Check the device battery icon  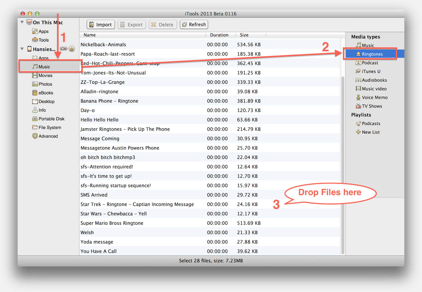[64, 49]
